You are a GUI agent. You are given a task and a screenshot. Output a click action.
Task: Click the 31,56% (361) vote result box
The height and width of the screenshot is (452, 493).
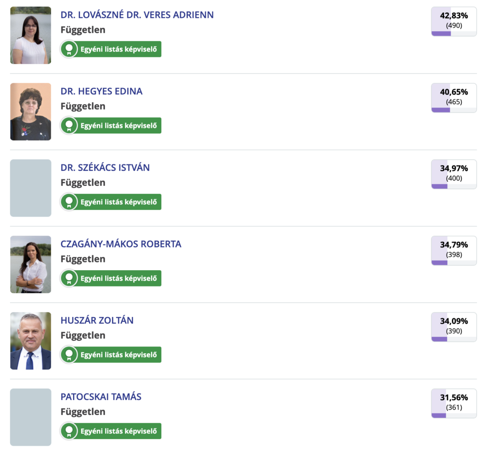click(x=454, y=403)
